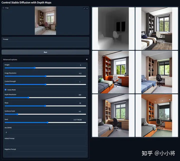
Task: Remove the uploaded image with the X icon
Action: tap(87, 9)
